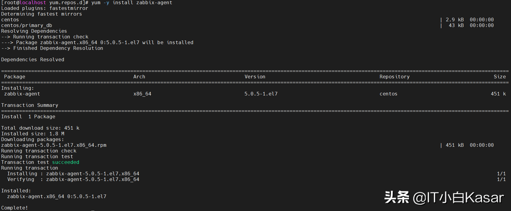Image resolution: width=511 pixels, height=211 pixels.
Task: Click the 'Dependencies Resolved' text
Action: [32, 60]
